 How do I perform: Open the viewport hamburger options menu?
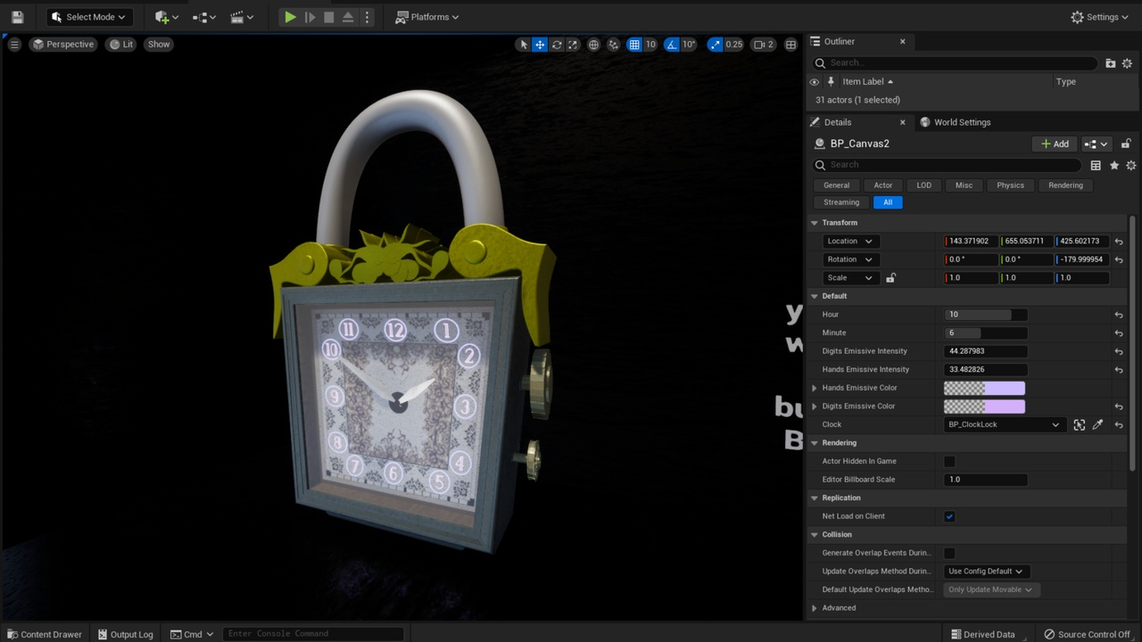14,45
